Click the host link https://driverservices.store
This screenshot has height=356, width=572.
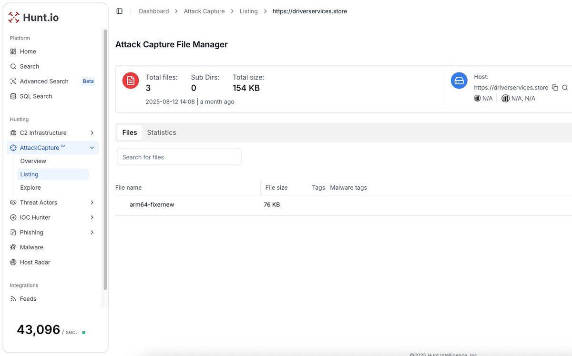[x=511, y=88]
